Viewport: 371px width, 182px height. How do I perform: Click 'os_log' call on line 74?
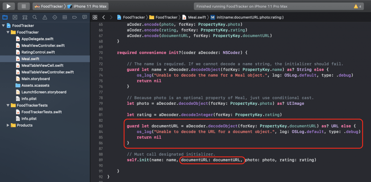144,75
